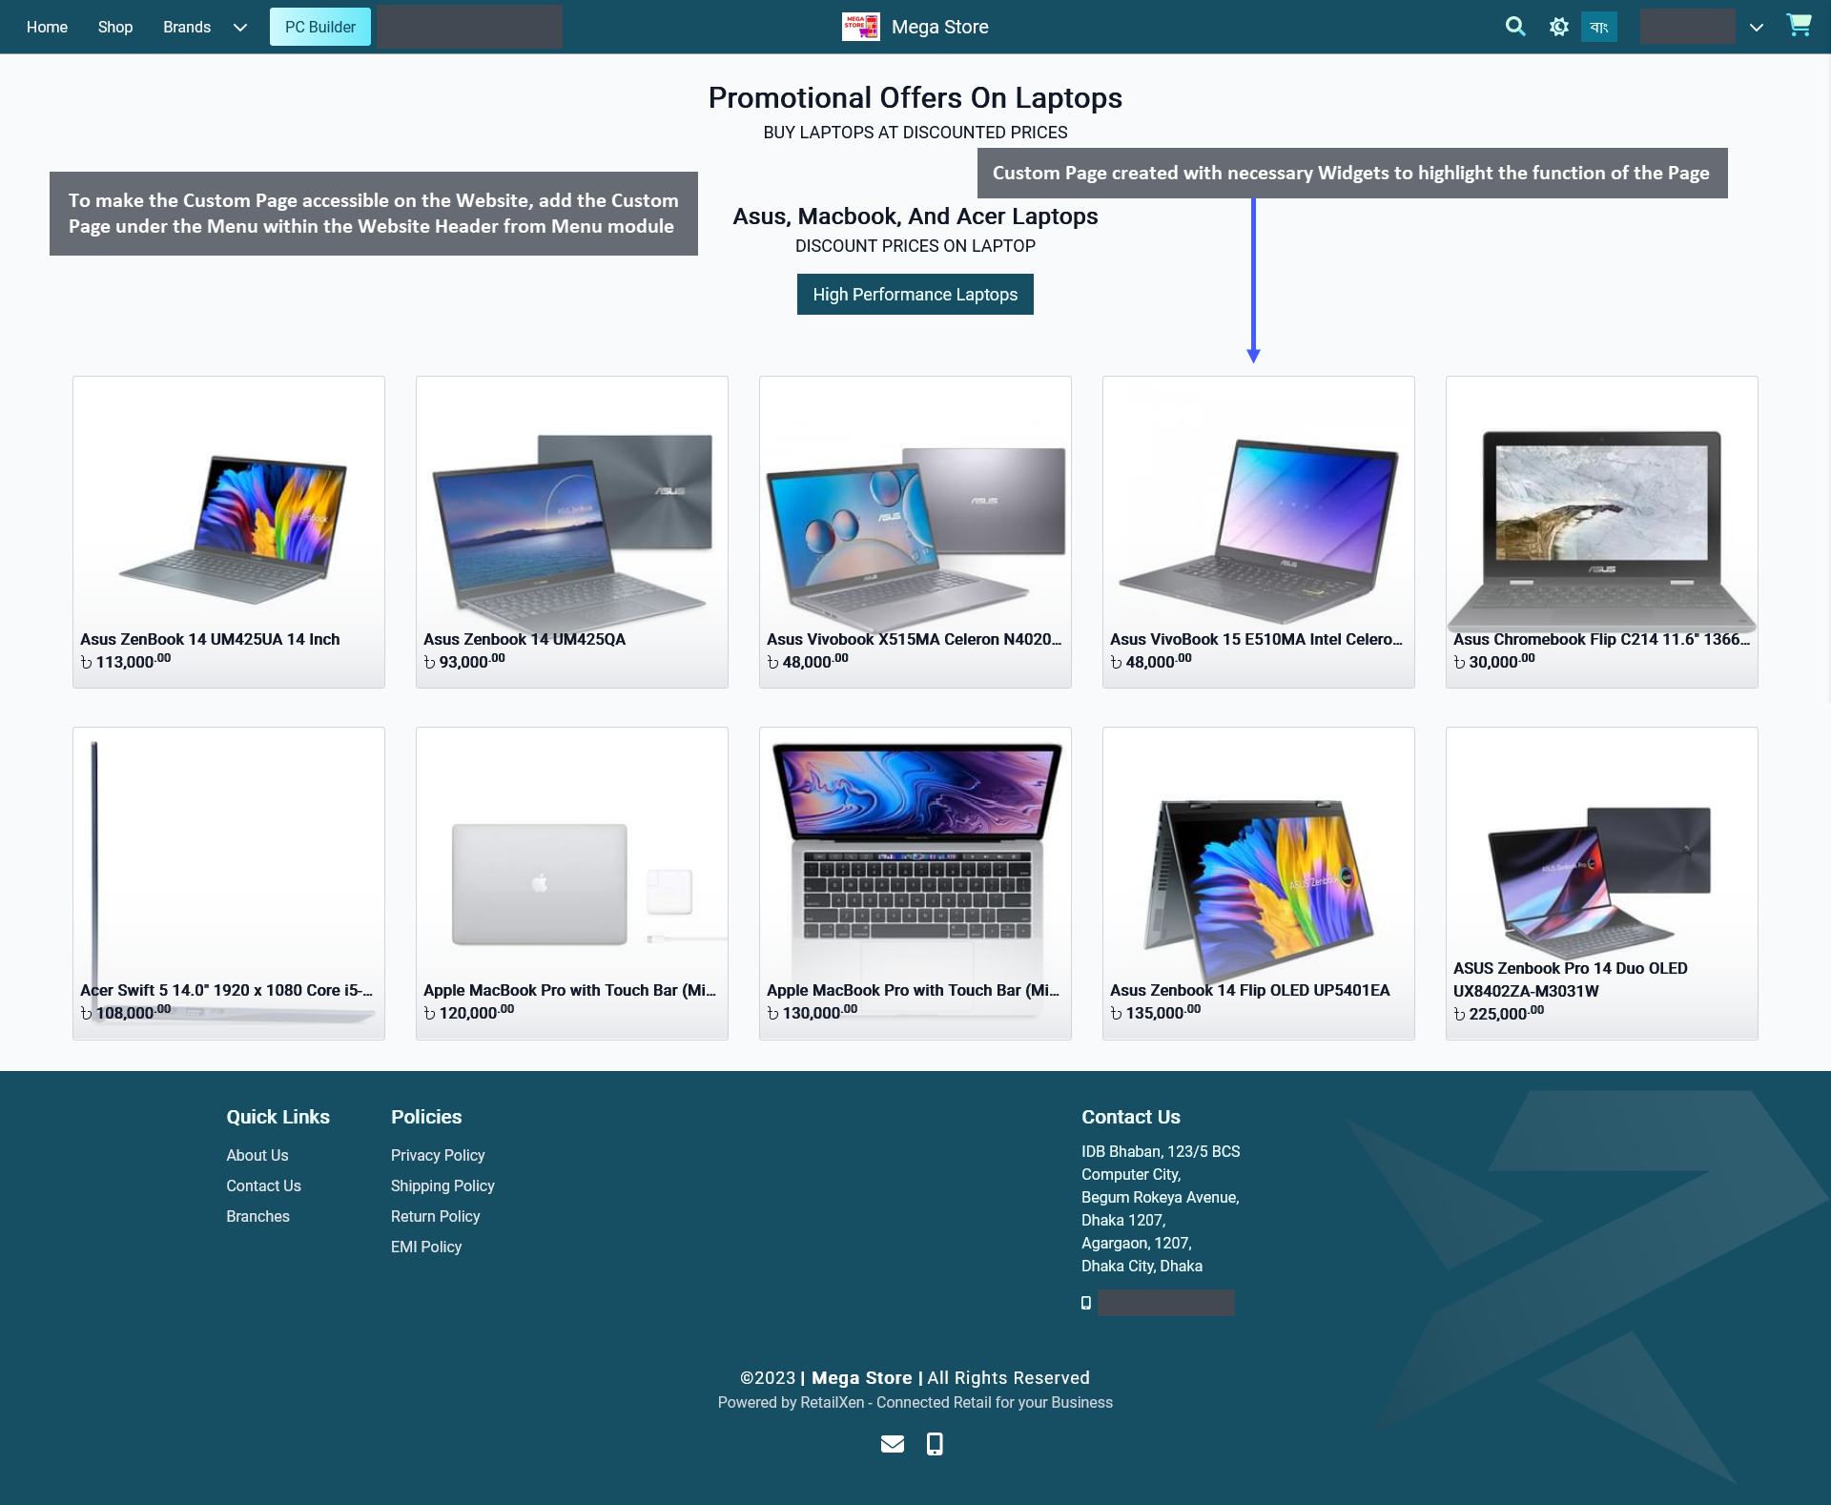This screenshot has width=1831, height=1505.
Task: Click the settings gear icon
Action: [1560, 28]
